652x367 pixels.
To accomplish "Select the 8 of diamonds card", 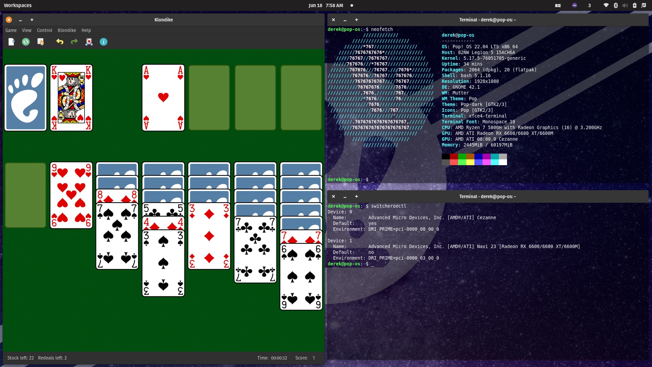I will (117, 196).
